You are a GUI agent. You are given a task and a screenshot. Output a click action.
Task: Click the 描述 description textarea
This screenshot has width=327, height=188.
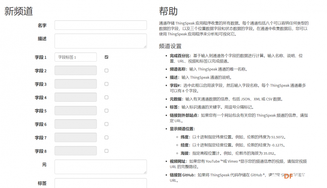[101, 41]
